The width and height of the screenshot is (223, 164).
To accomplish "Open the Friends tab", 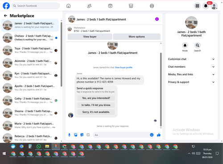I will (89, 6).
